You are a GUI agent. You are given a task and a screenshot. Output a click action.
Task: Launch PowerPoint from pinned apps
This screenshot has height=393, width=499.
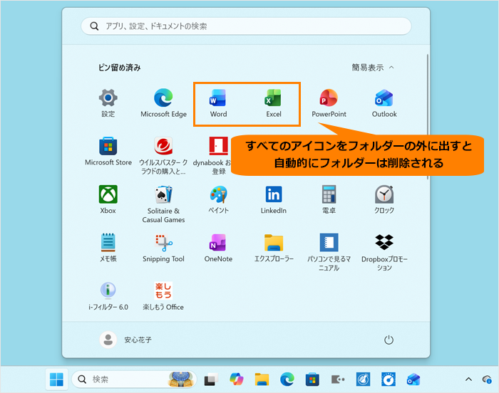coord(329,103)
